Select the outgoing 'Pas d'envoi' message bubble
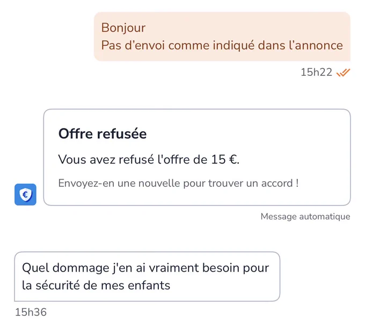This screenshot has width=365, height=327. coord(222,37)
